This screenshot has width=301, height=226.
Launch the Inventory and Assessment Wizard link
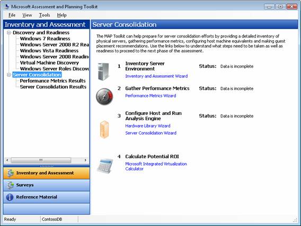[x=156, y=76]
